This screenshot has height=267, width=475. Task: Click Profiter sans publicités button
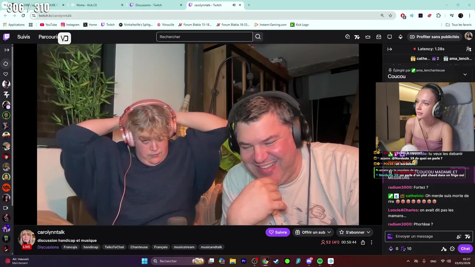(434, 37)
